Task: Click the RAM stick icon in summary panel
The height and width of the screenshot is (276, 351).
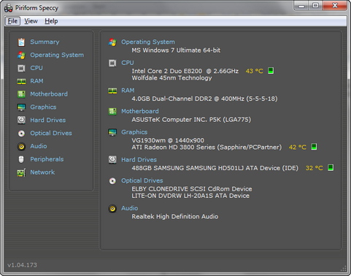Action: (112, 91)
